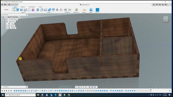The image size is (173, 97).
Task: Switch to the Solid tab
Action: [x=15, y=7]
